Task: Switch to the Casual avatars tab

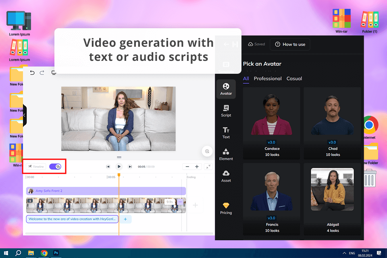Action: 294,79
